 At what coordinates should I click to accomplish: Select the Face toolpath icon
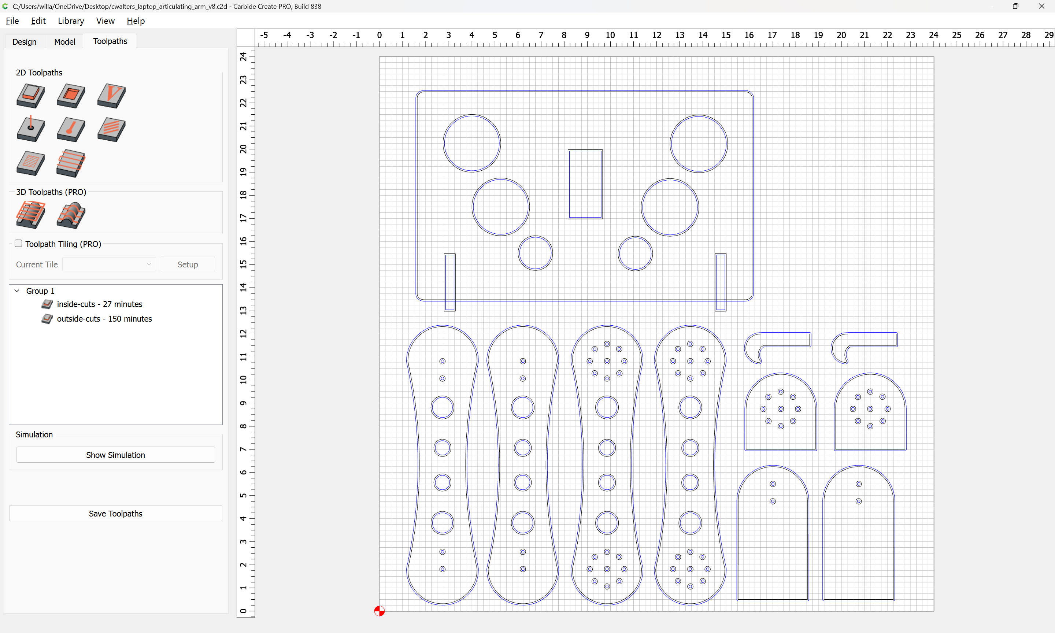tap(71, 163)
